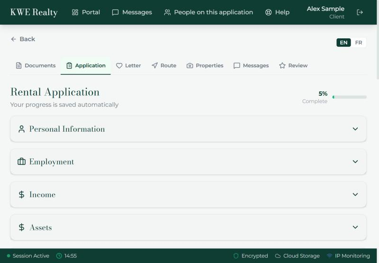Click the Messages tab chat icon
This screenshot has width=379, height=263.
pyautogui.click(x=237, y=65)
